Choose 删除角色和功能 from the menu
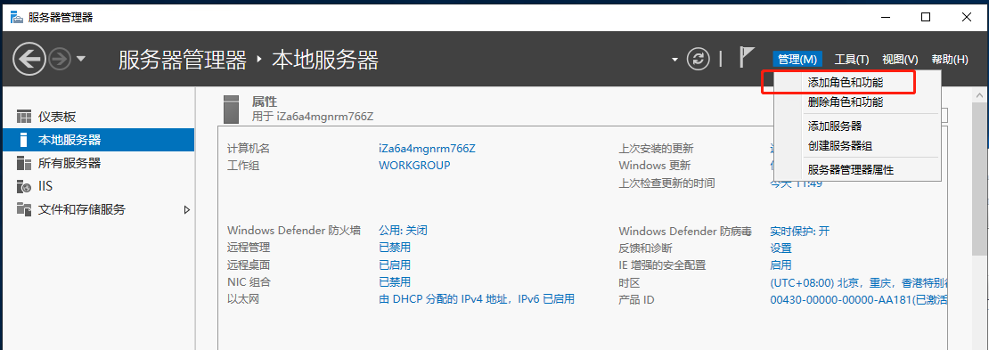This screenshot has width=989, height=350. [846, 102]
